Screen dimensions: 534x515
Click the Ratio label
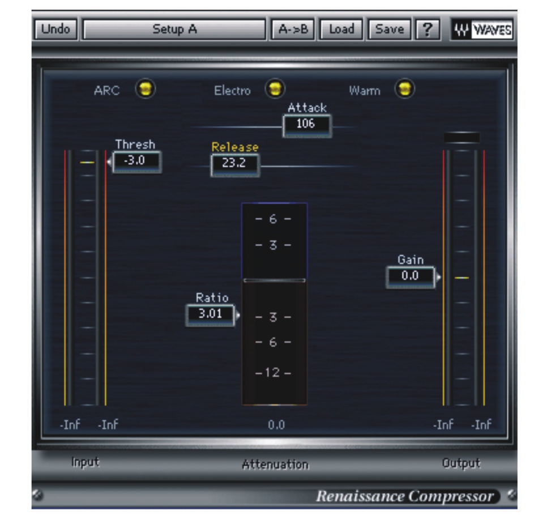tap(212, 297)
